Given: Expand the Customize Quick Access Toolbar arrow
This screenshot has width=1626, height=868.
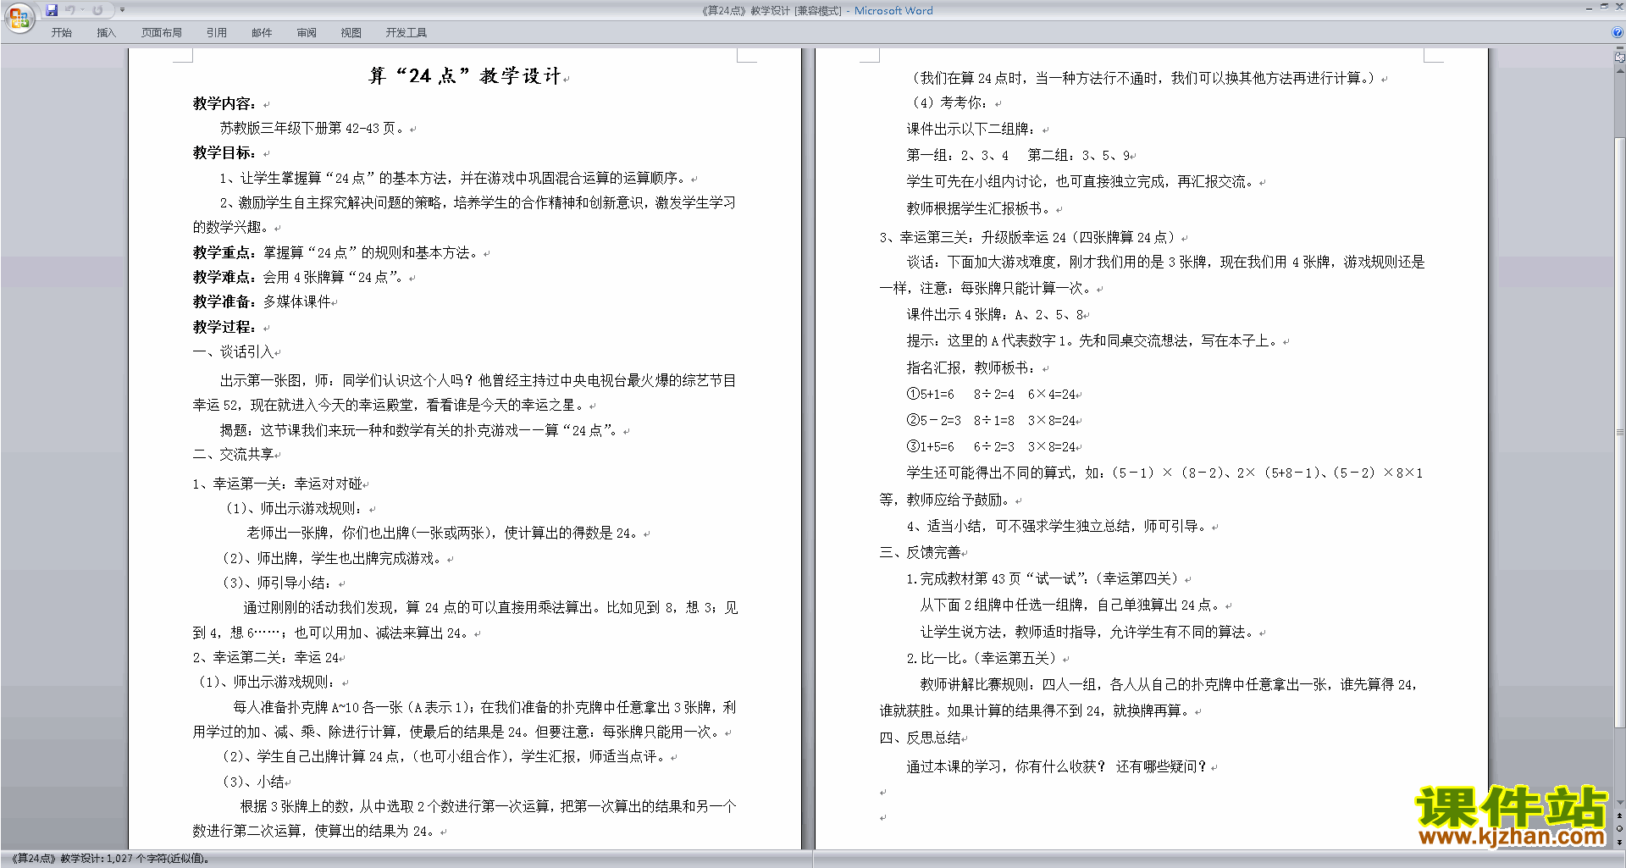Looking at the screenshot, I should click(x=122, y=10).
